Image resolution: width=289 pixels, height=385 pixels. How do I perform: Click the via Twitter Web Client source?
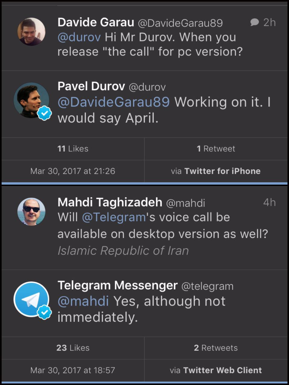pyautogui.click(x=216, y=370)
